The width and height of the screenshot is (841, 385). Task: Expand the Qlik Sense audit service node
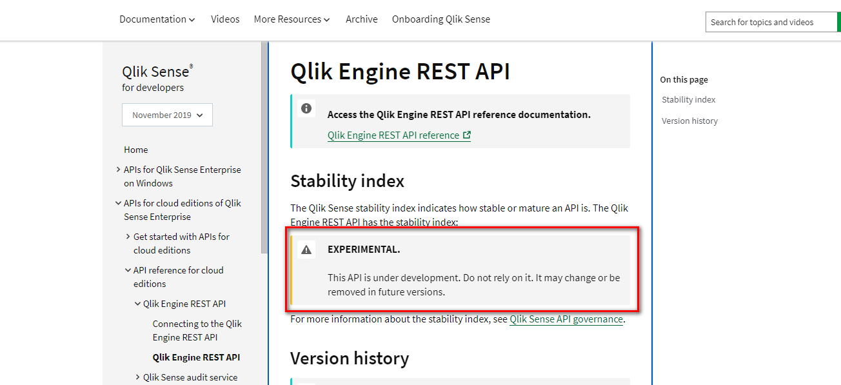pyautogui.click(x=137, y=377)
